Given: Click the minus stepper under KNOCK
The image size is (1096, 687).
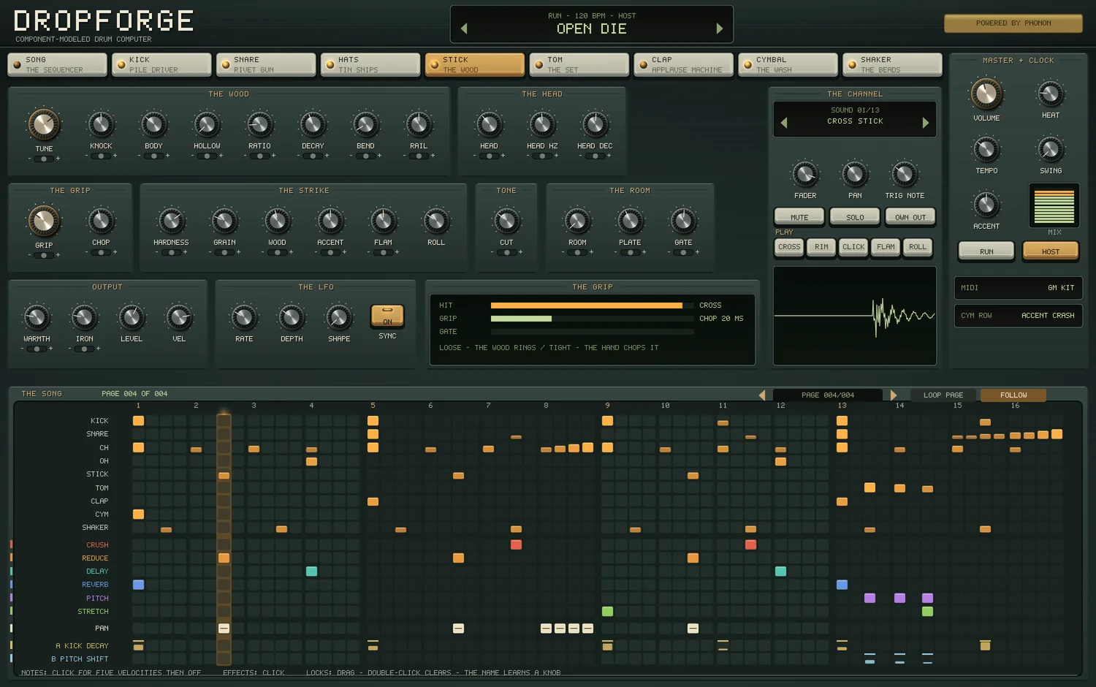Looking at the screenshot, I should 87,156.
